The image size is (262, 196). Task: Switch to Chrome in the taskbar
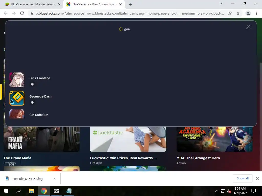[44, 191]
